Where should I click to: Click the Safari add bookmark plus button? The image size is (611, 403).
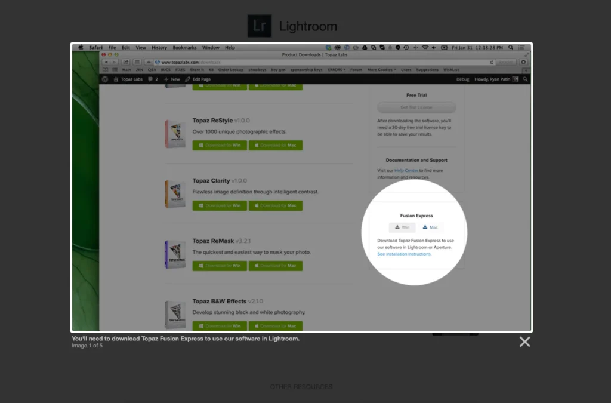(149, 62)
